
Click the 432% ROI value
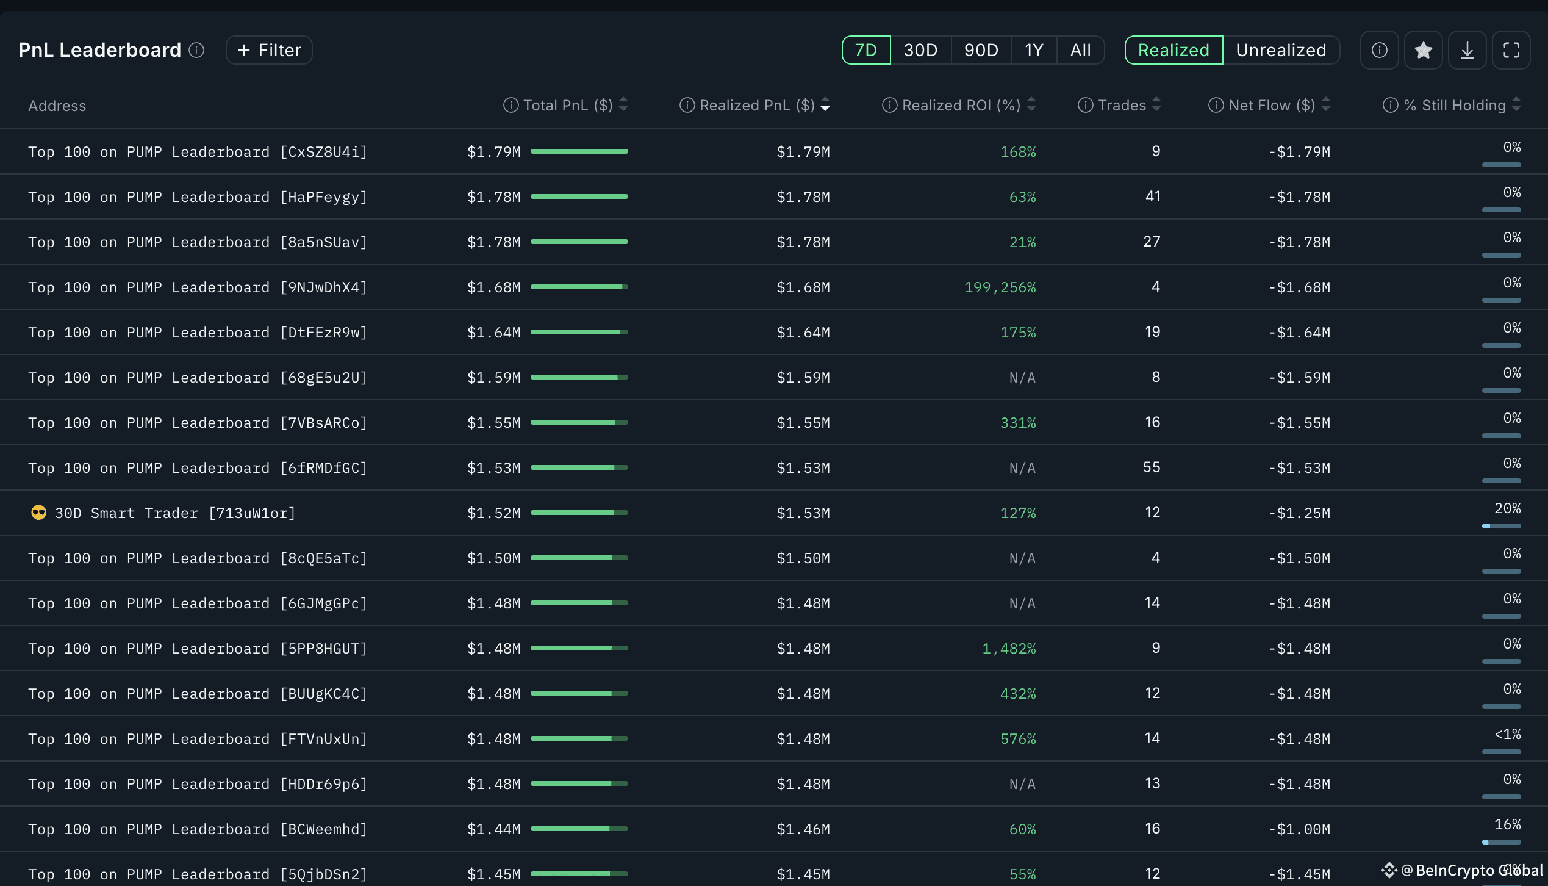1018,693
